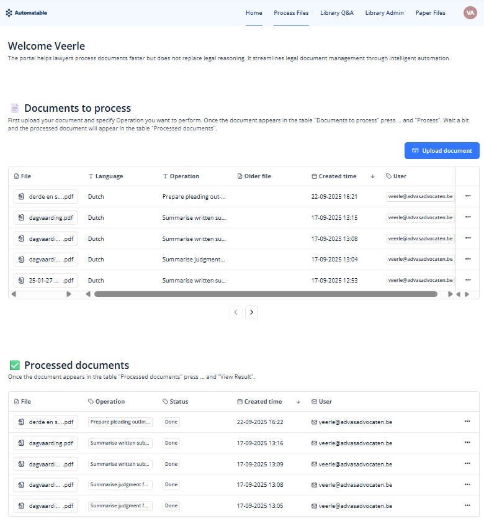Open actions menu for processed 17-09-2025 13:05 row

pyautogui.click(x=467, y=505)
